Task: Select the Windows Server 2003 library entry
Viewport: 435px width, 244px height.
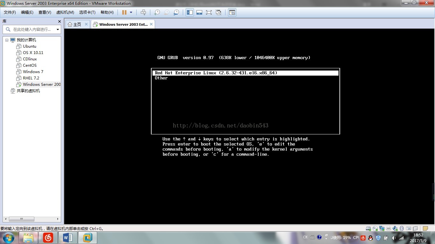Action: [x=42, y=85]
